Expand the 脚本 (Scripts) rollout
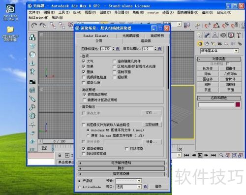Viewport: 246px width, 195px height. coord(121,168)
